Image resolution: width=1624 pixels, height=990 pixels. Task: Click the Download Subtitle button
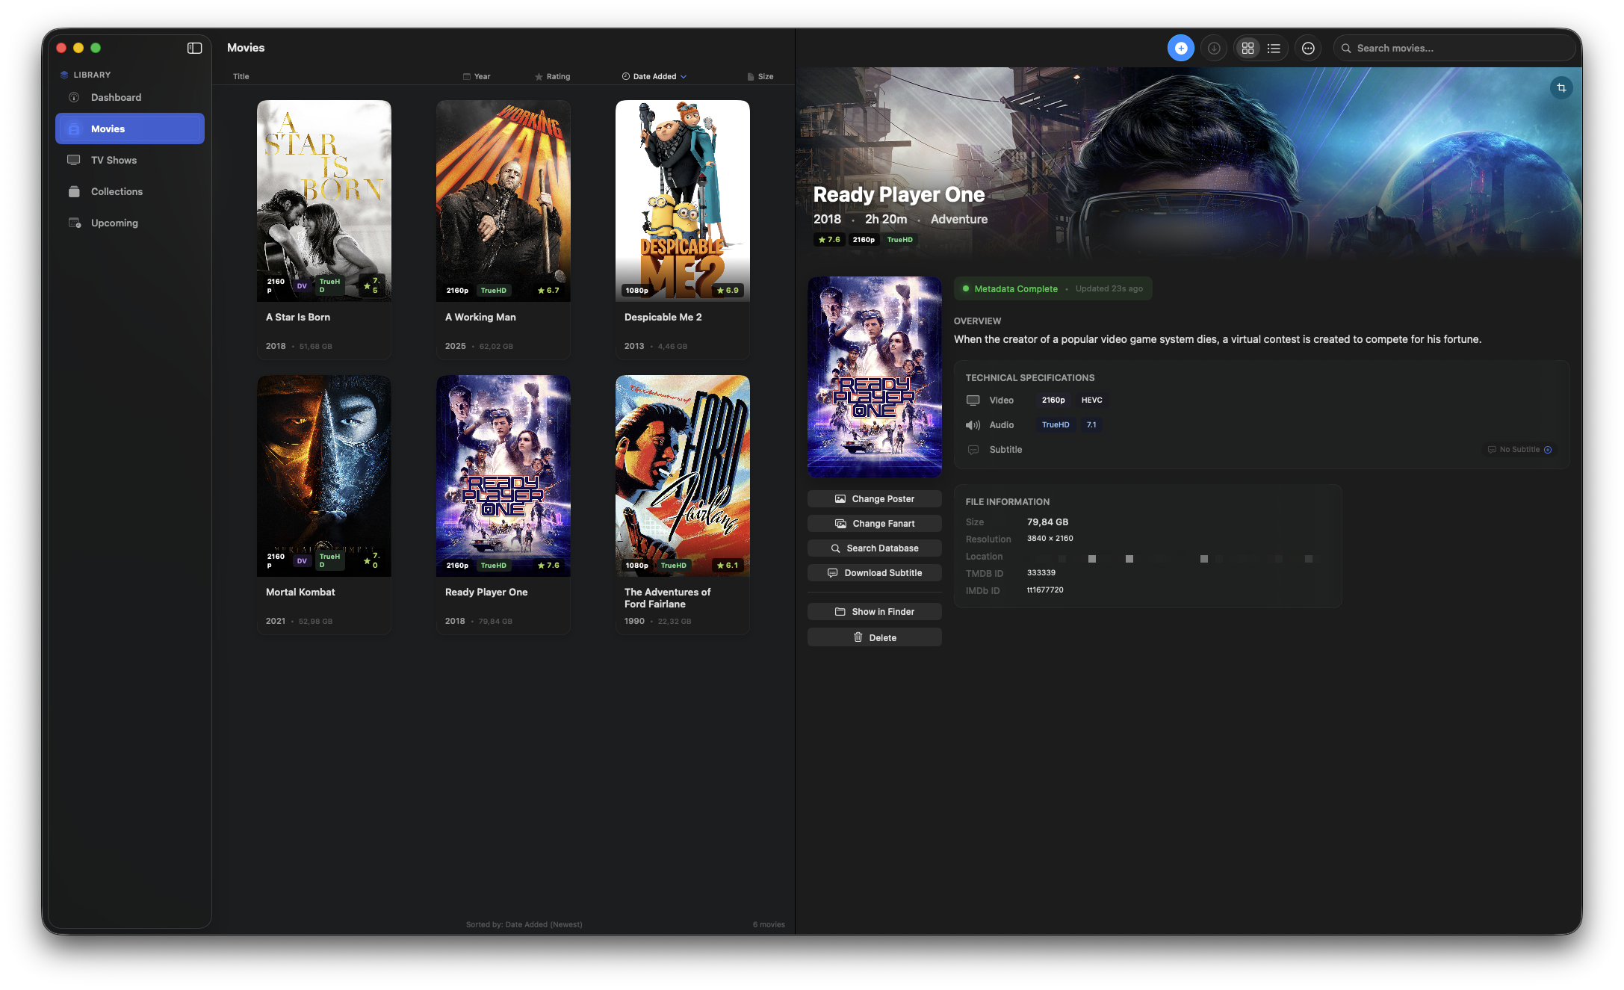[874, 572]
